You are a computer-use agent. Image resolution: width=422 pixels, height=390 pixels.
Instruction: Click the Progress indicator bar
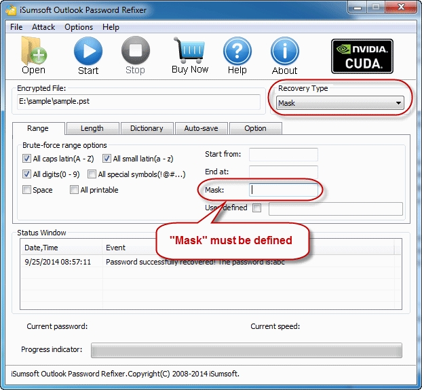pyautogui.click(x=246, y=349)
